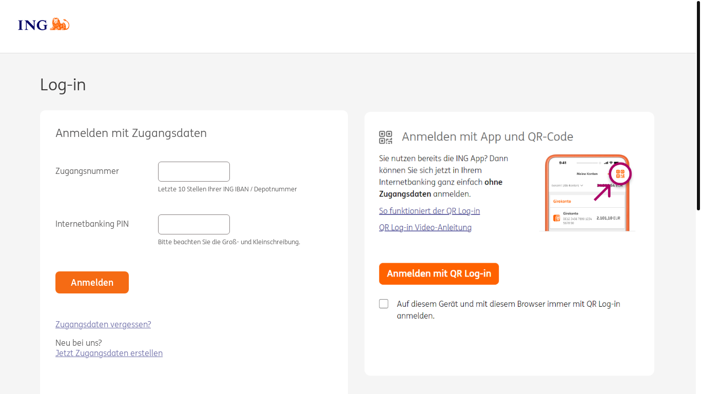Click the ING App phone illustration
This screenshot has height=394, width=701.
pos(587,193)
